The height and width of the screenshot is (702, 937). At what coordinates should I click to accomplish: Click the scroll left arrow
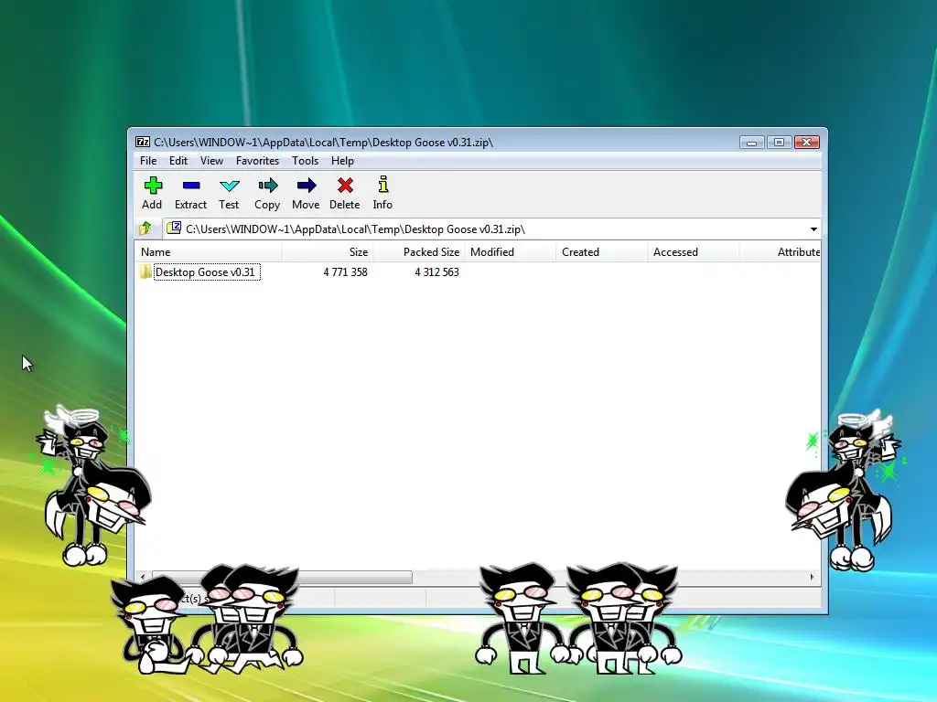click(142, 578)
